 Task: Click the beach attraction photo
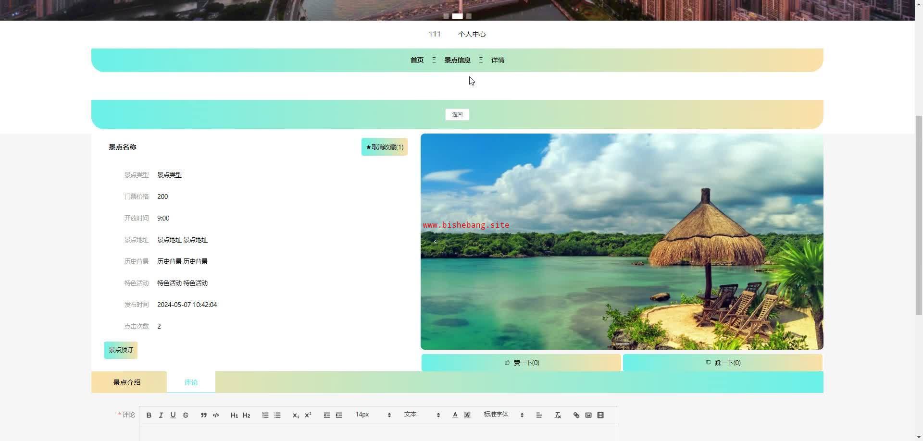622,242
